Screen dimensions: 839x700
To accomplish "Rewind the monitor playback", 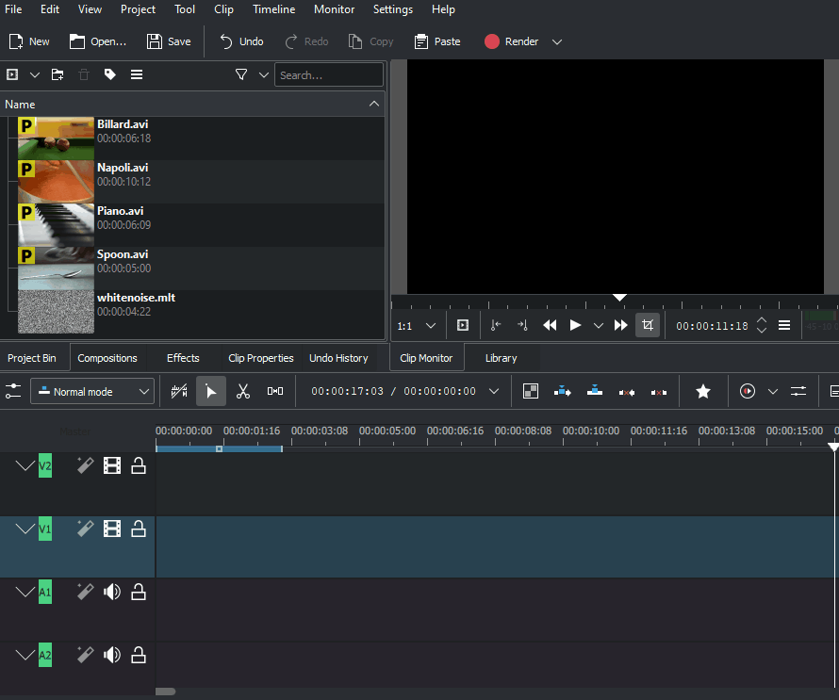I will (550, 325).
